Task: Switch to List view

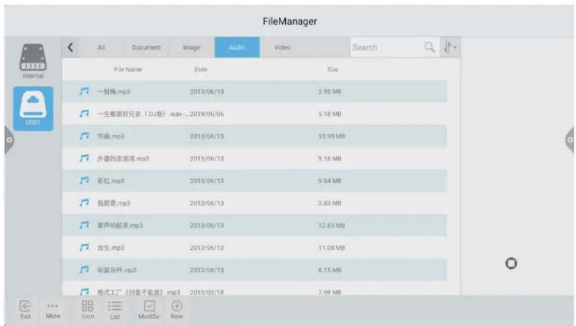Action: (115, 310)
